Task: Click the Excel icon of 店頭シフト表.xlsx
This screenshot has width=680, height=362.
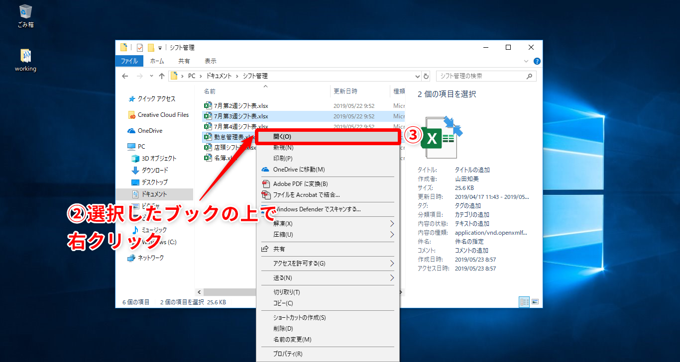Action: tap(208, 148)
